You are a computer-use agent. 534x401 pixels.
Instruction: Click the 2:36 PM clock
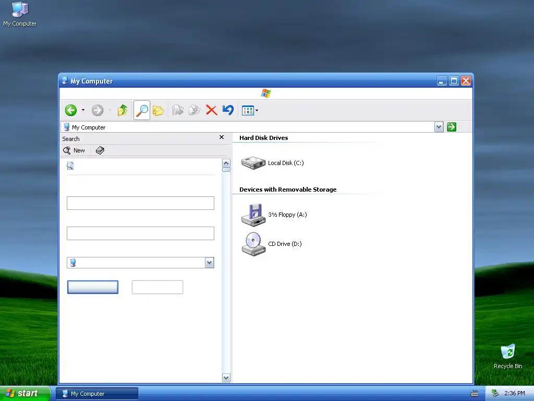pyautogui.click(x=515, y=394)
